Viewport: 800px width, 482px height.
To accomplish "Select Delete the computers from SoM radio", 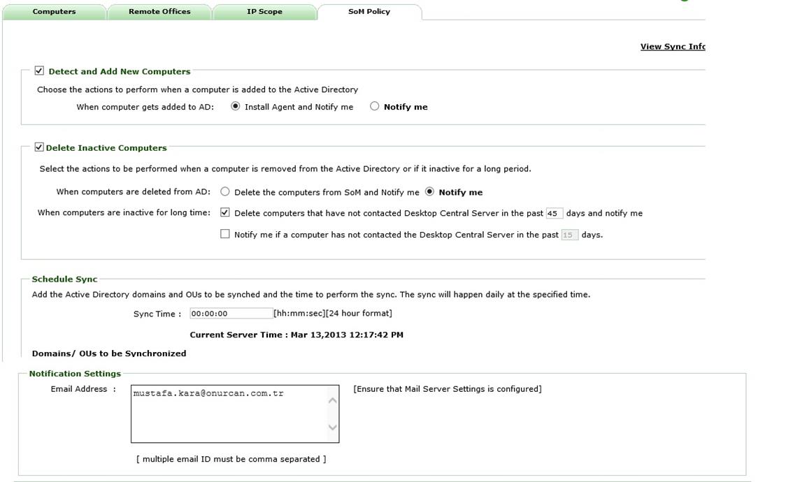I will click(x=225, y=191).
